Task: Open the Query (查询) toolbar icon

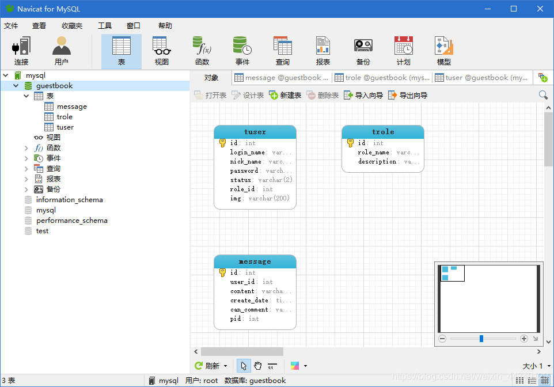Action: click(283, 51)
